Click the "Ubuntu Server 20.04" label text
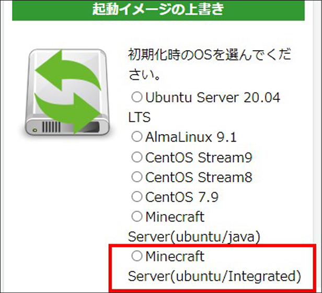This screenshot has height=293, width=322. pos(213,98)
